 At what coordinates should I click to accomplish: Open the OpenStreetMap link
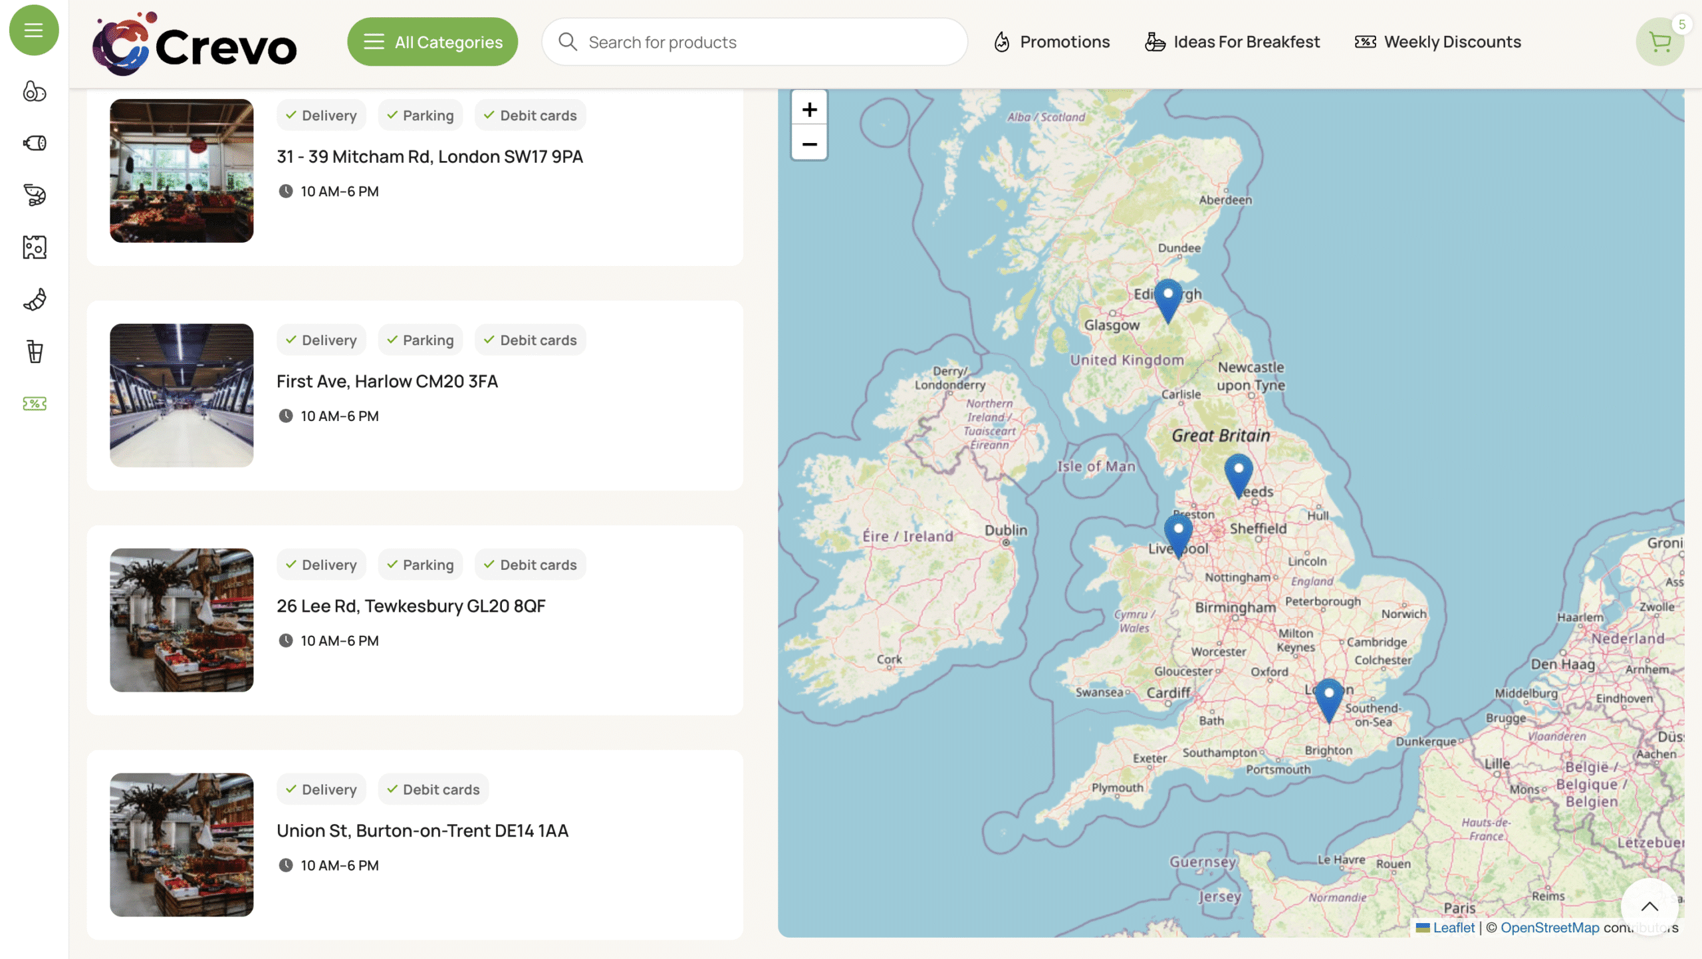(x=1549, y=927)
